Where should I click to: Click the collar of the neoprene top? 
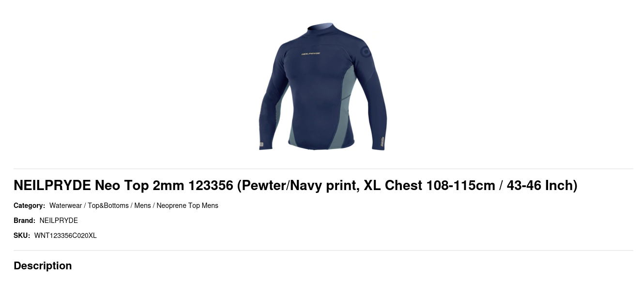(322, 28)
